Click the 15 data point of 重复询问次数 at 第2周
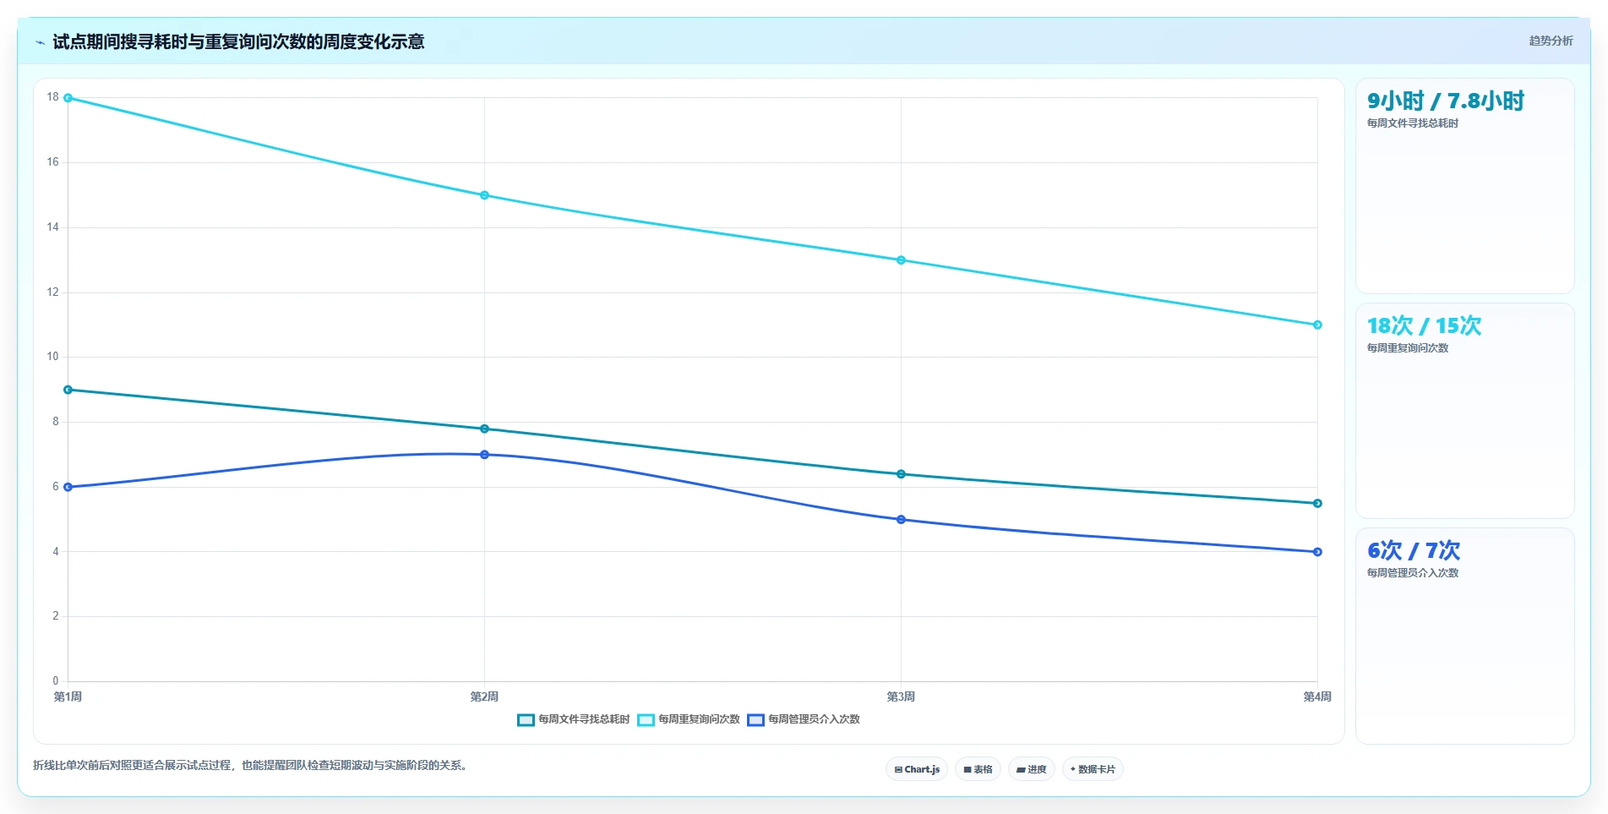Image resolution: width=1608 pixels, height=814 pixels. pyautogui.click(x=484, y=195)
